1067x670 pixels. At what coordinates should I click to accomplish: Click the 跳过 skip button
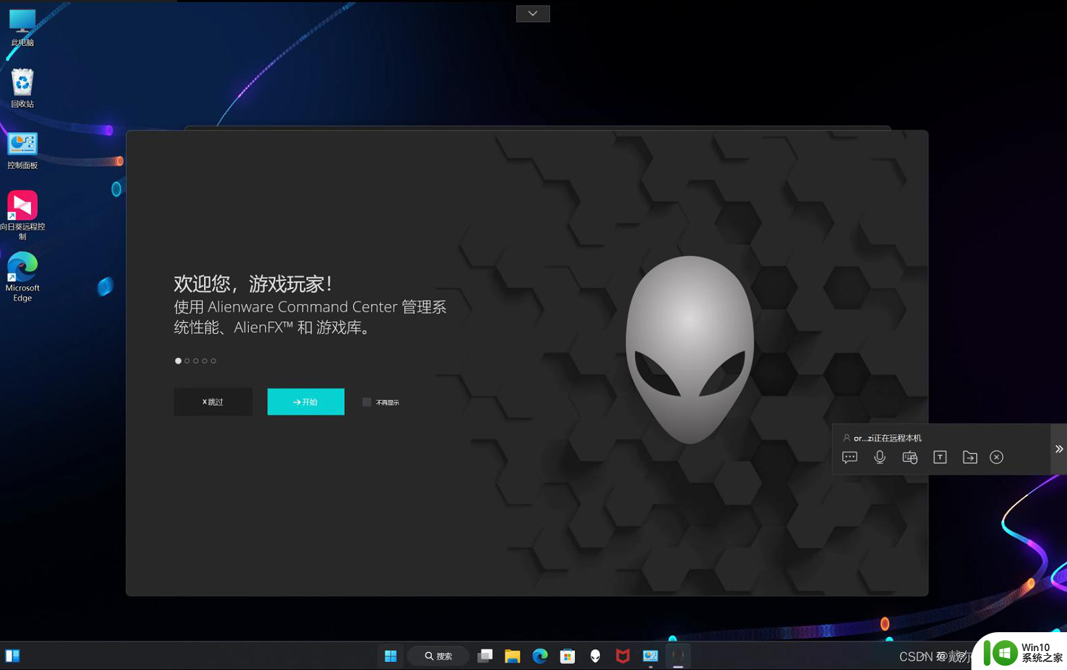(x=213, y=402)
